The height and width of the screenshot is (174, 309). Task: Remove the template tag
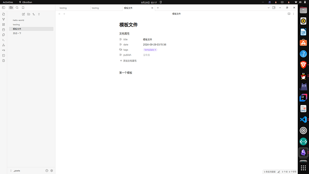(155, 50)
